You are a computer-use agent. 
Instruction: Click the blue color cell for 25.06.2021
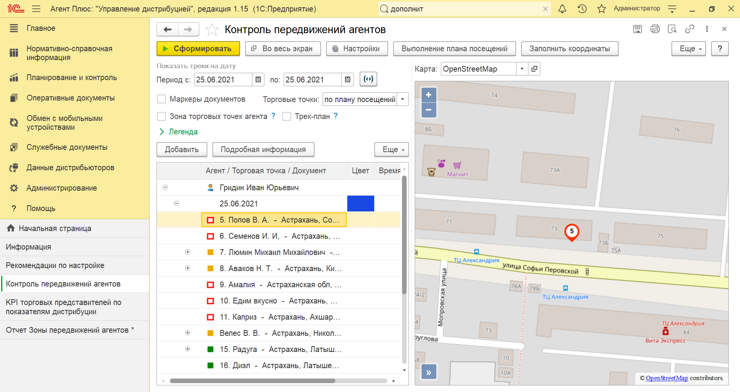tap(361, 203)
